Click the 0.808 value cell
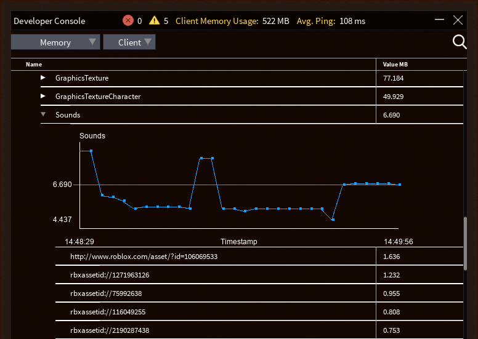Image resolution: width=478 pixels, height=339 pixels. [x=391, y=312]
